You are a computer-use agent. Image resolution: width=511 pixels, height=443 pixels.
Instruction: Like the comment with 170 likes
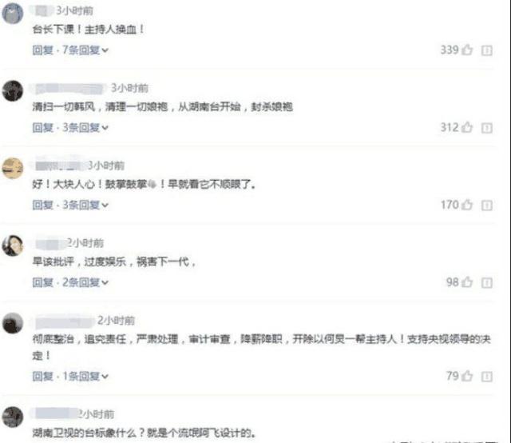(x=467, y=205)
